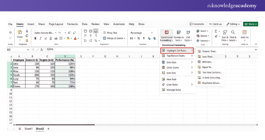Click the Find & Select magnifier icon
This screenshot has height=140, width=265.
tap(233, 32)
